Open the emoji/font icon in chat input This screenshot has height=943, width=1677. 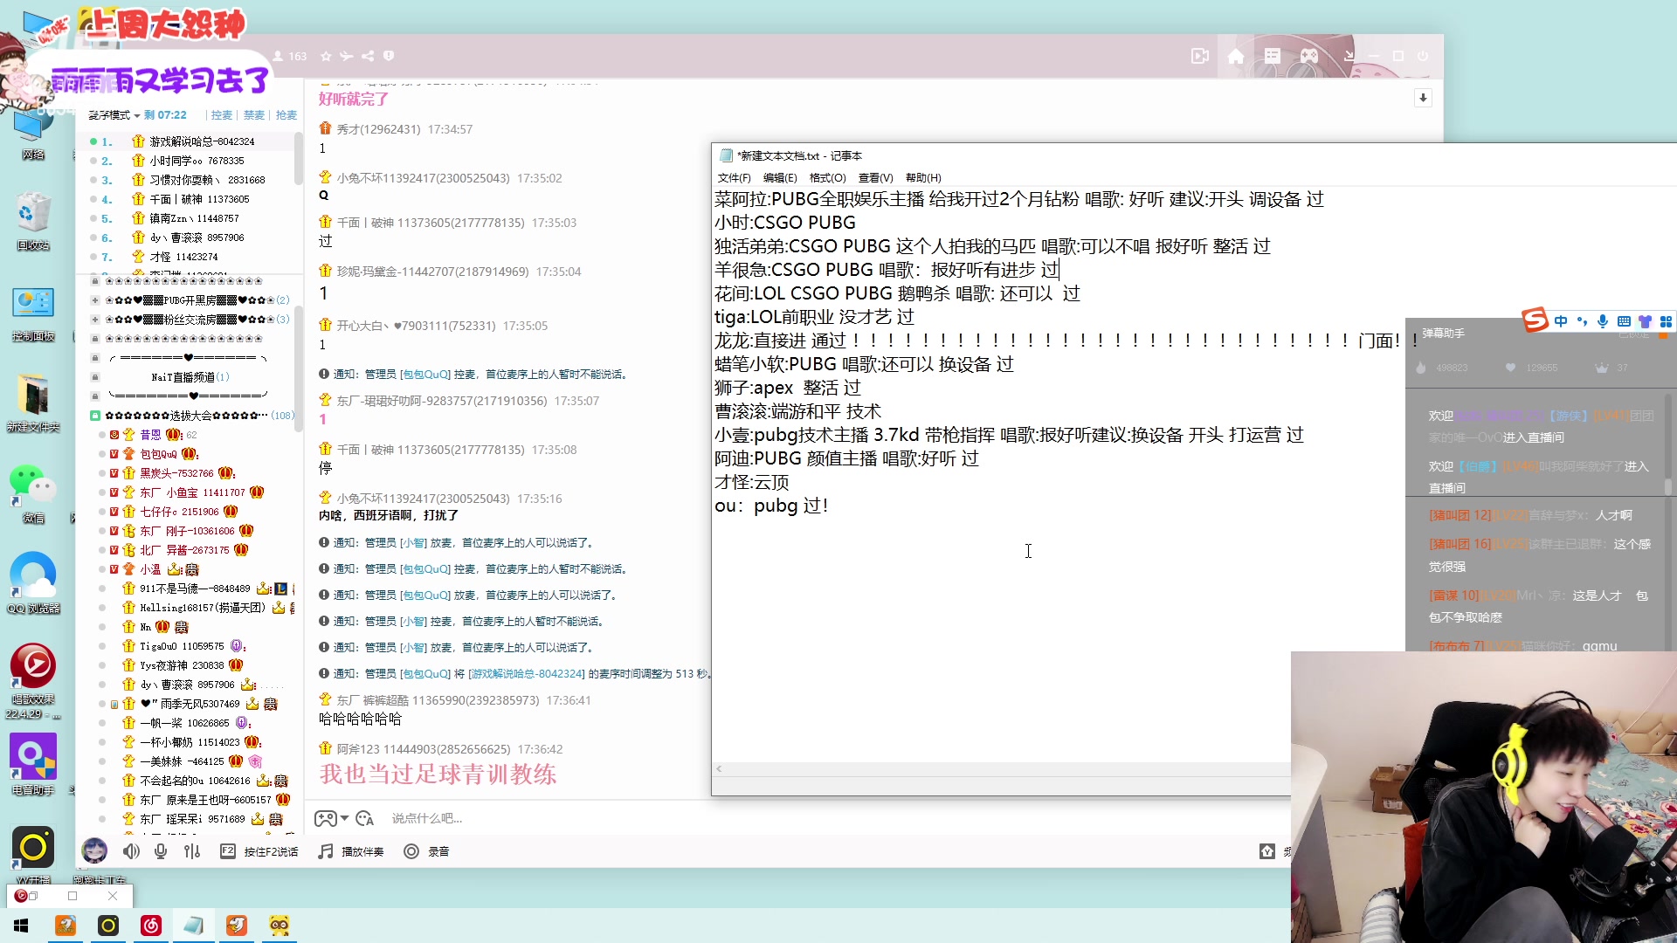click(x=365, y=818)
